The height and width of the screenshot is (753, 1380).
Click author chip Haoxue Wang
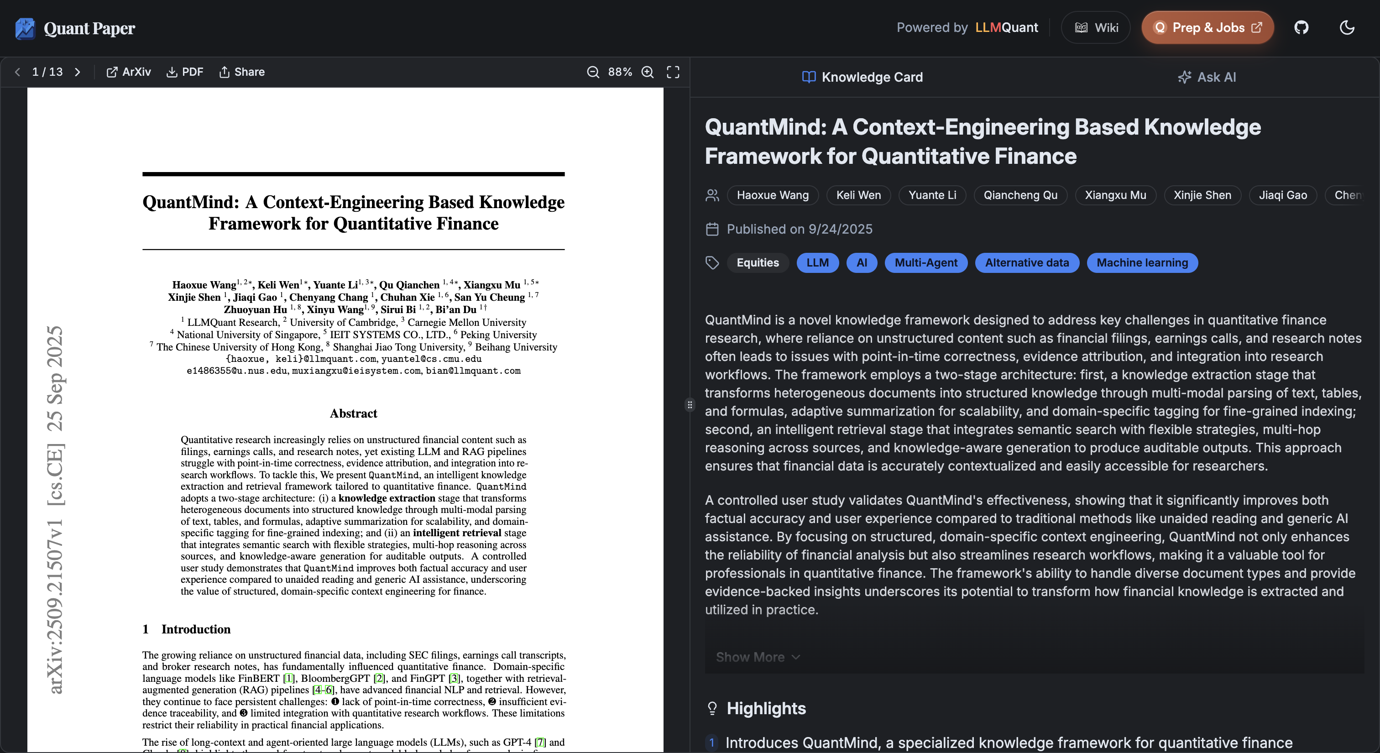click(x=772, y=195)
